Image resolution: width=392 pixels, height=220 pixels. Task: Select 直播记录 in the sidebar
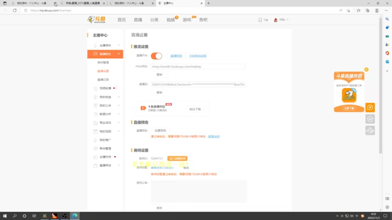pos(103,80)
